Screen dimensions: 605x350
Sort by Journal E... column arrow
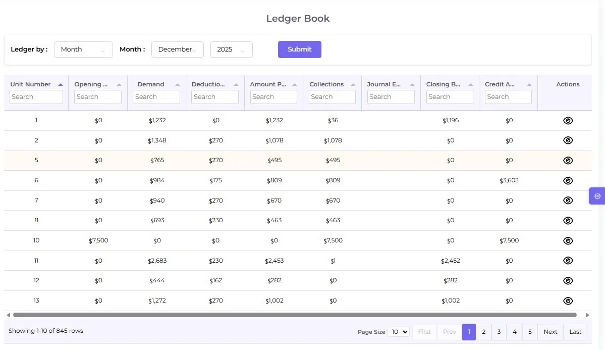coord(412,85)
